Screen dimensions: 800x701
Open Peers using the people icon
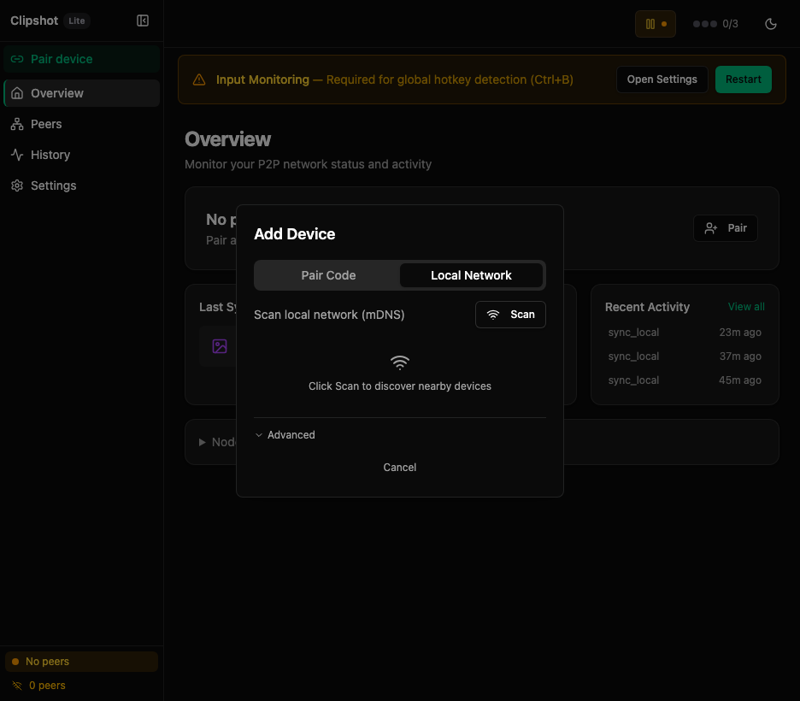click(x=18, y=123)
